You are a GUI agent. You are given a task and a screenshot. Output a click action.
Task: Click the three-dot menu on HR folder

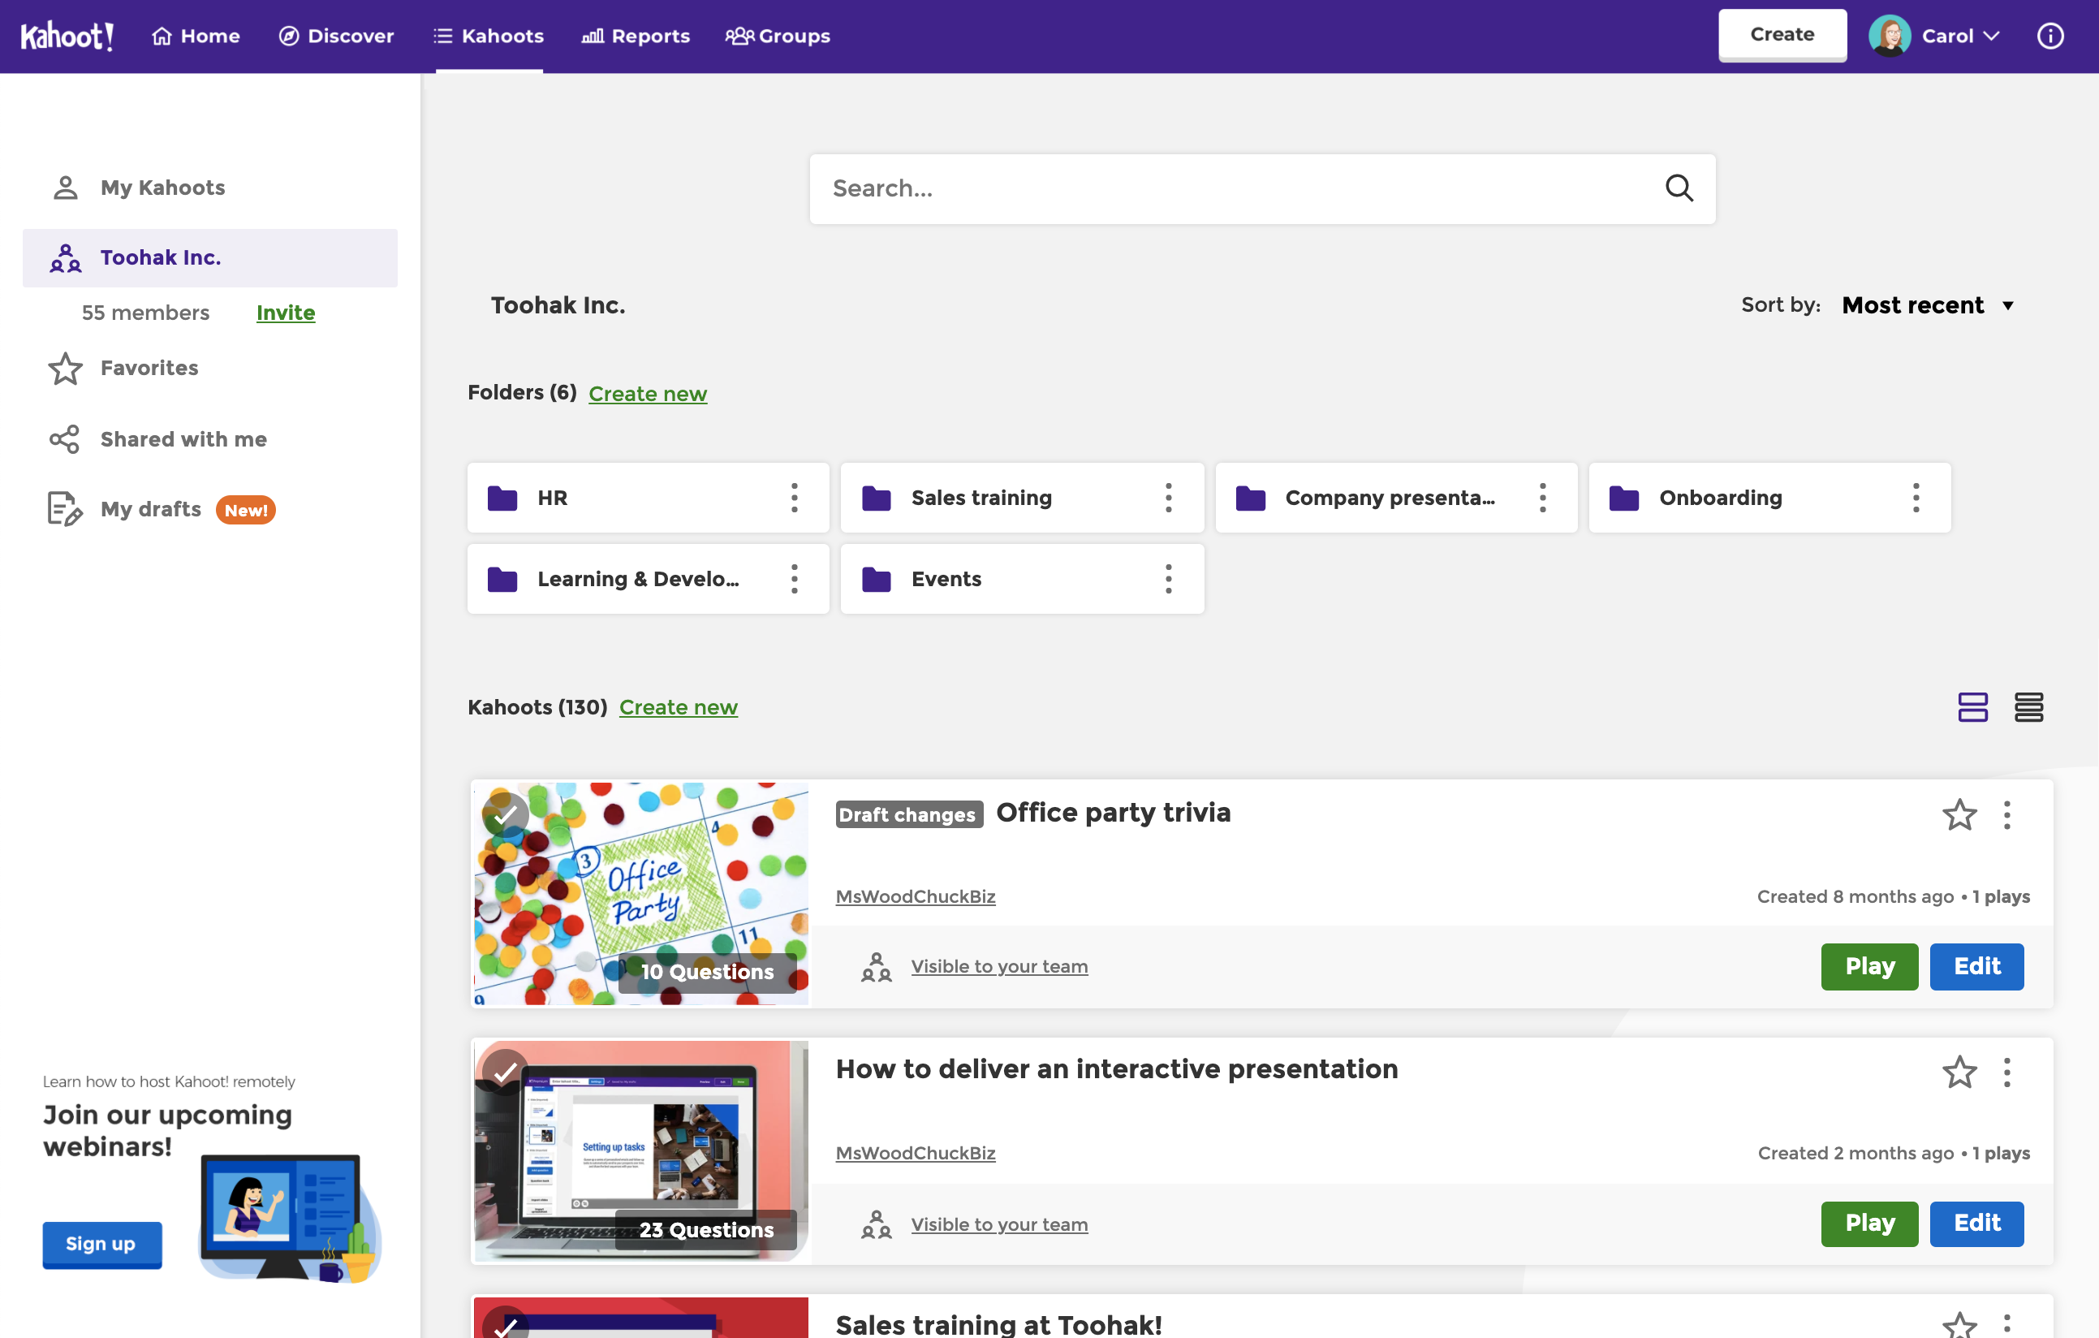[x=792, y=496]
